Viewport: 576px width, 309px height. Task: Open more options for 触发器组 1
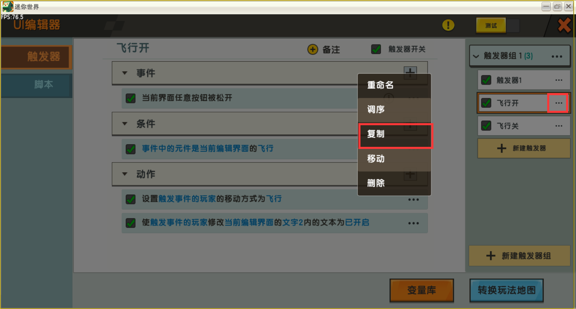pyautogui.click(x=557, y=56)
